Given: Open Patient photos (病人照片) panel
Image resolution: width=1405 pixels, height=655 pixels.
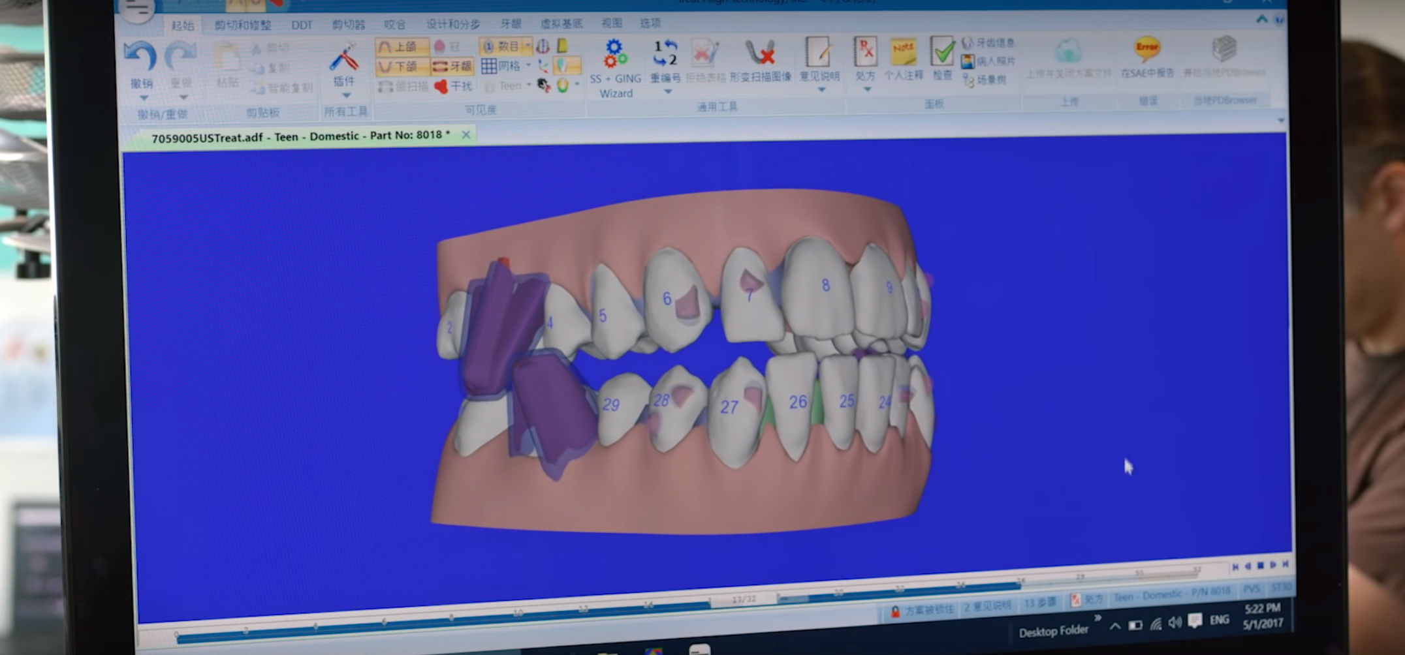Looking at the screenshot, I should coord(988,61).
